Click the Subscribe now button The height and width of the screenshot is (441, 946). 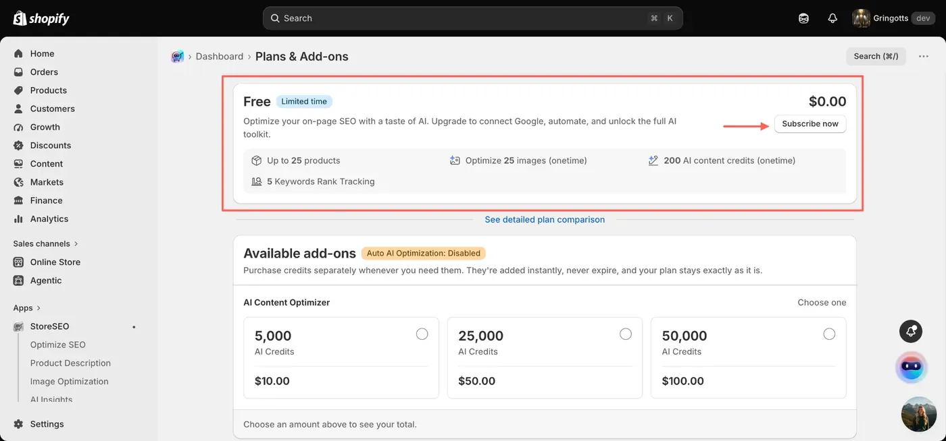(810, 124)
